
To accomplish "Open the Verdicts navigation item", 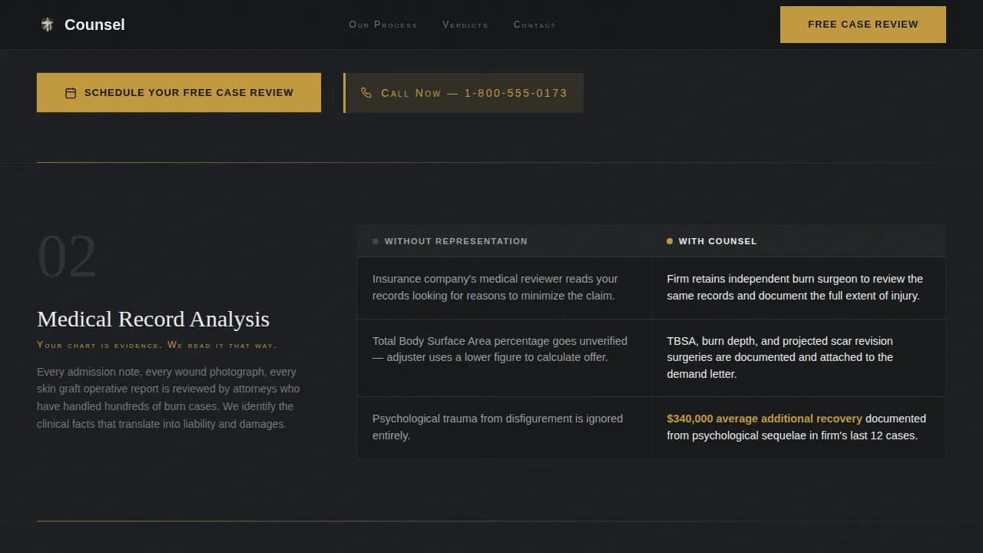I will [465, 25].
